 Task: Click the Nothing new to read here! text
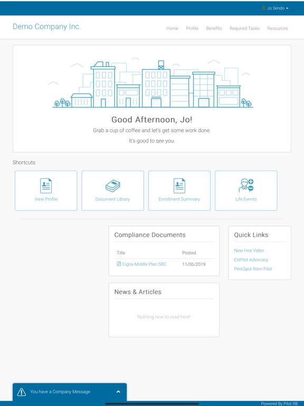(164, 317)
